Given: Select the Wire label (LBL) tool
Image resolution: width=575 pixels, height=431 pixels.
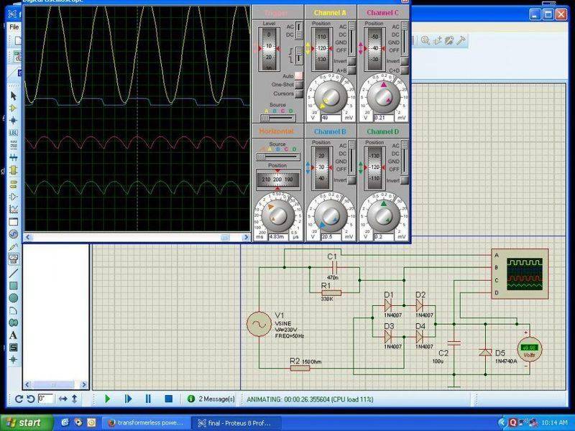Looking at the screenshot, I should (x=14, y=133).
